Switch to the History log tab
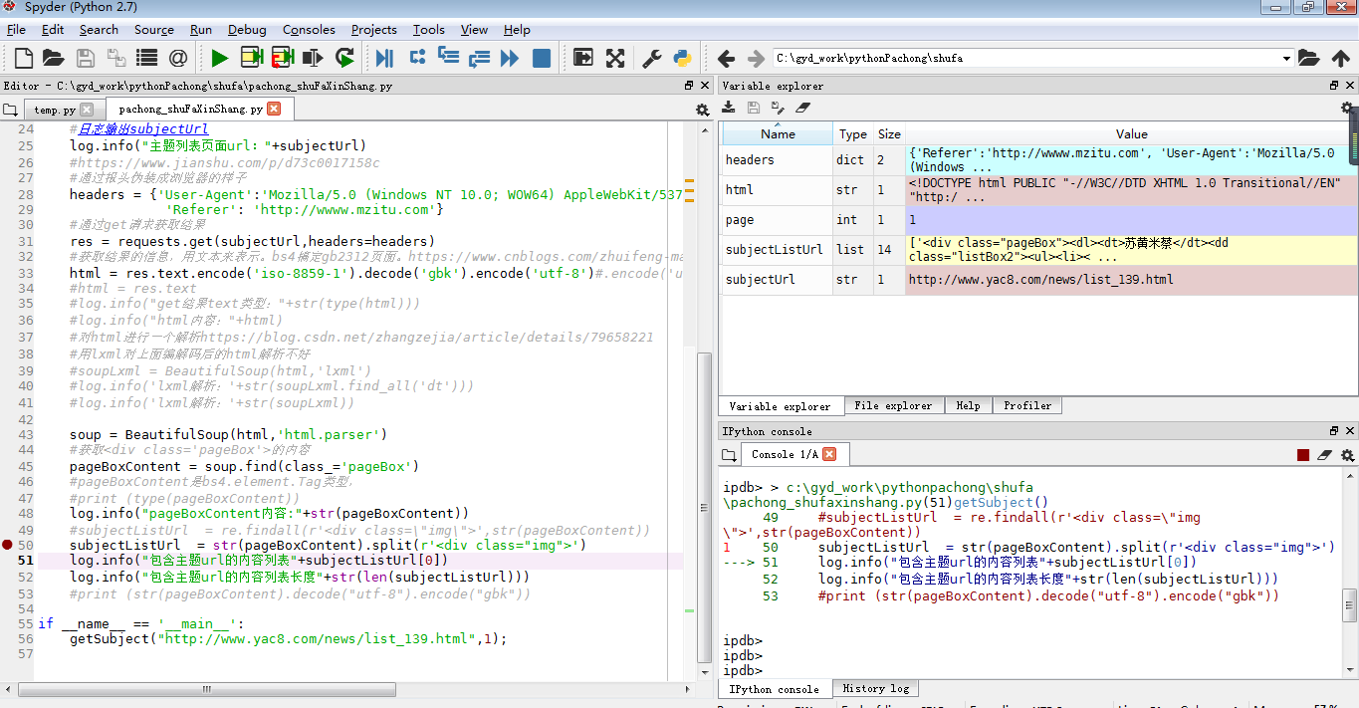The width and height of the screenshot is (1359, 708). [875, 689]
